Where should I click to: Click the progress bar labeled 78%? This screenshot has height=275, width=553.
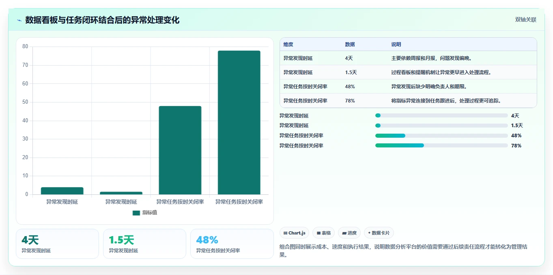pos(441,145)
